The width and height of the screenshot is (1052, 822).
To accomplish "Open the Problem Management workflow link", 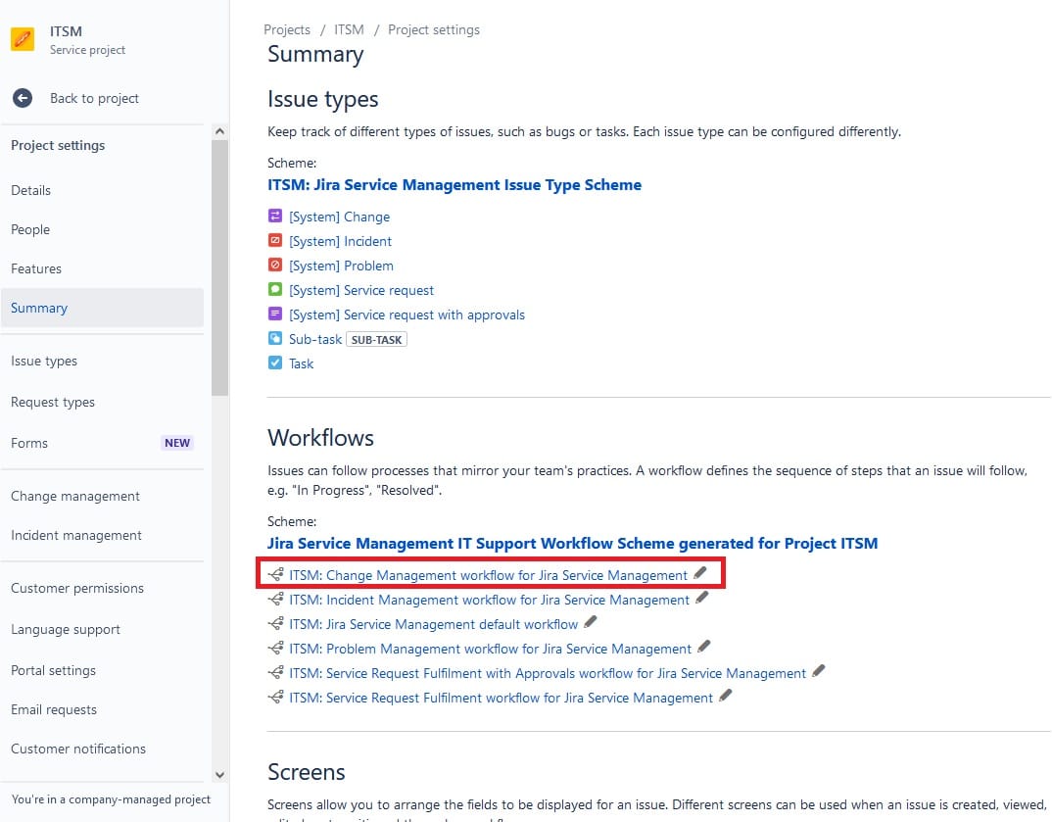I will pos(490,649).
